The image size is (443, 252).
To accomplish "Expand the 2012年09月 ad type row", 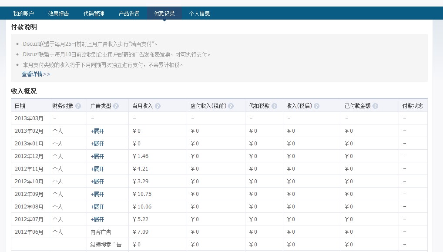I will tap(97, 194).
